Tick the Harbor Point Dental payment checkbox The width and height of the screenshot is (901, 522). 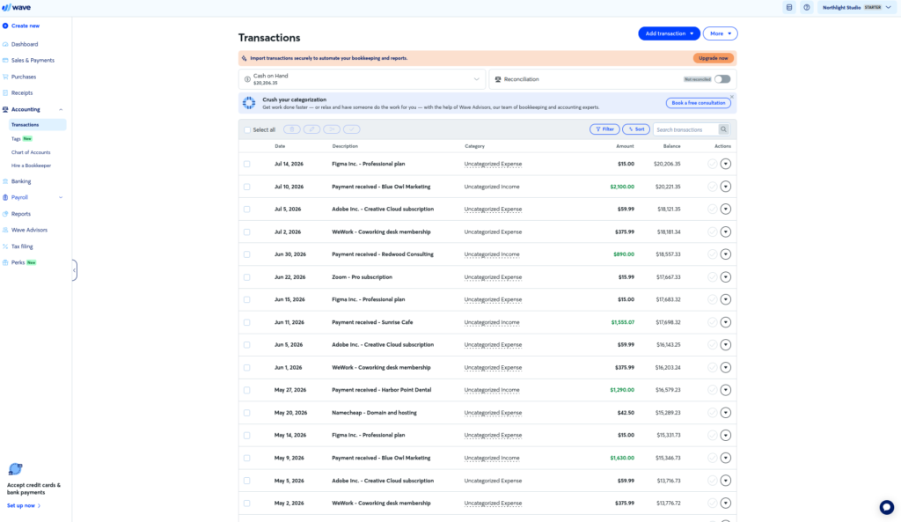tap(247, 390)
